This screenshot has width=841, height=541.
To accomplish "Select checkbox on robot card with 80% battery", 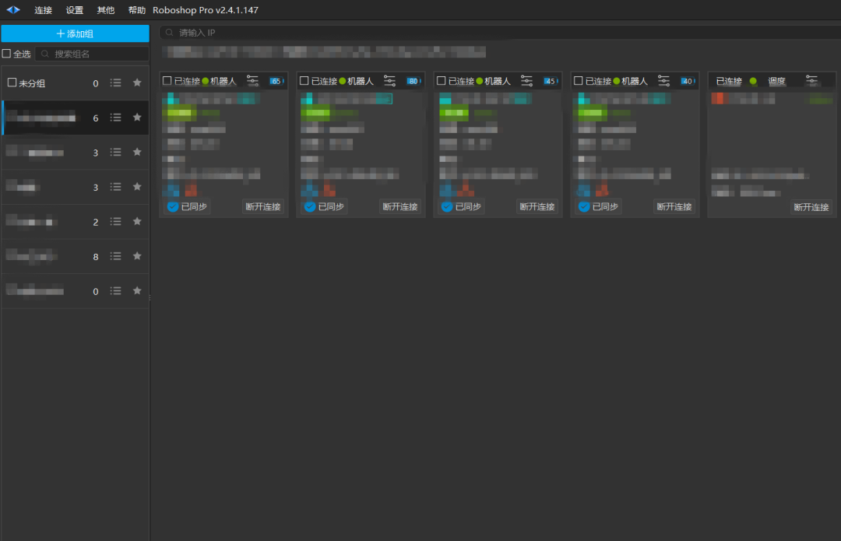I will 304,81.
